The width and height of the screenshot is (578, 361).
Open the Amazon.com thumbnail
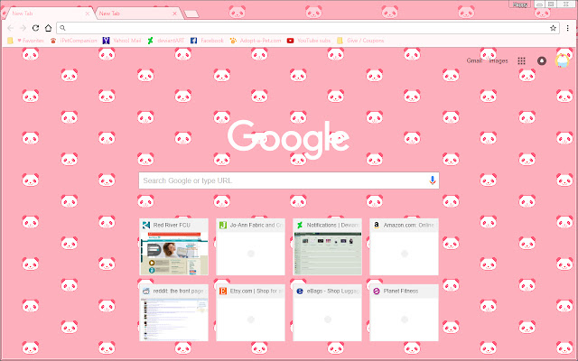coord(404,246)
